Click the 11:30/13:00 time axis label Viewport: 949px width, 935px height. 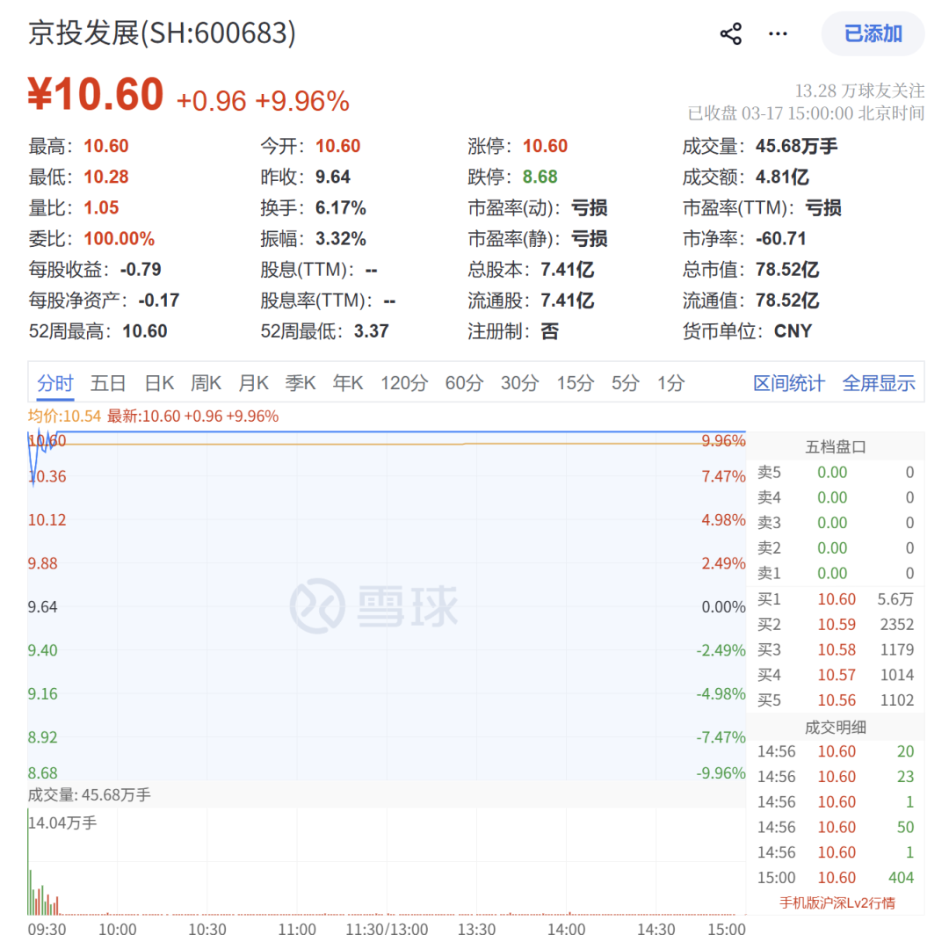click(387, 928)
